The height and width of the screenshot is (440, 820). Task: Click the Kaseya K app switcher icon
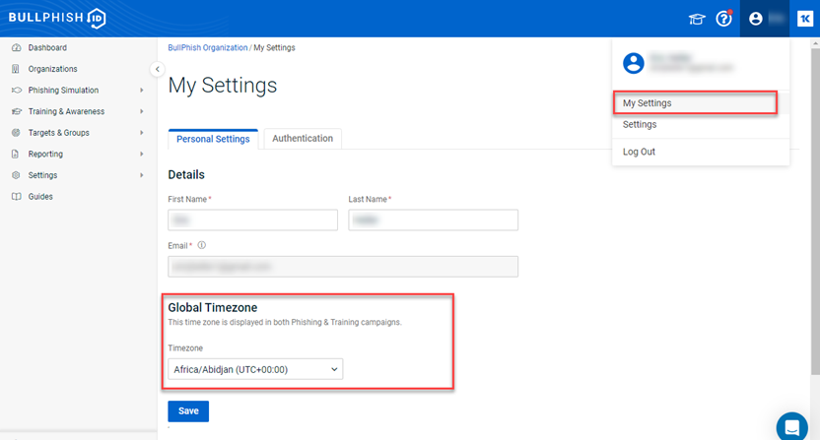click(804, 19)
